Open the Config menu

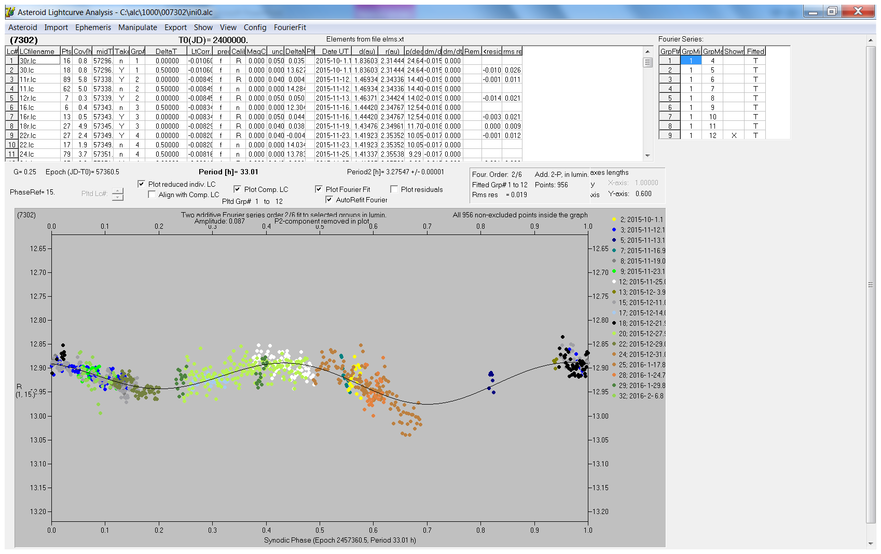pos(255,27)
